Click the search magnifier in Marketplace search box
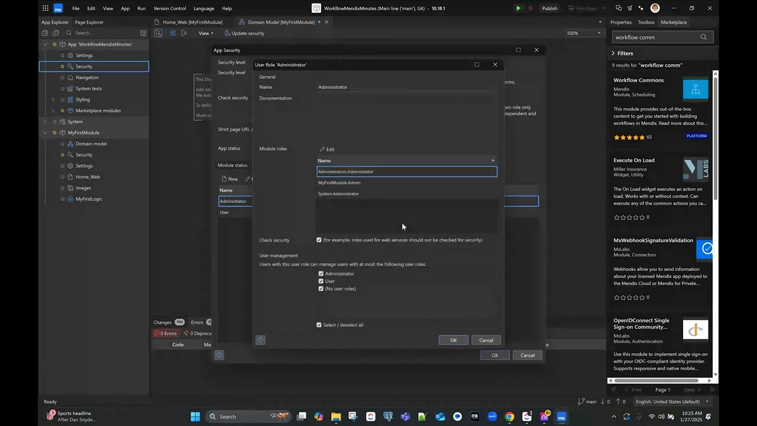Viewport: 757px width, 426px height. point(703,37)
